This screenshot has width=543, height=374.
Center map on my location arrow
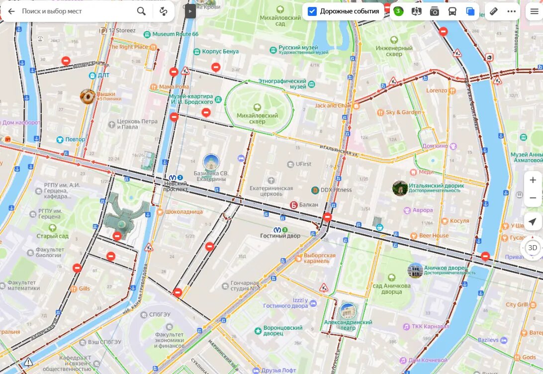[x=533, y=222]
